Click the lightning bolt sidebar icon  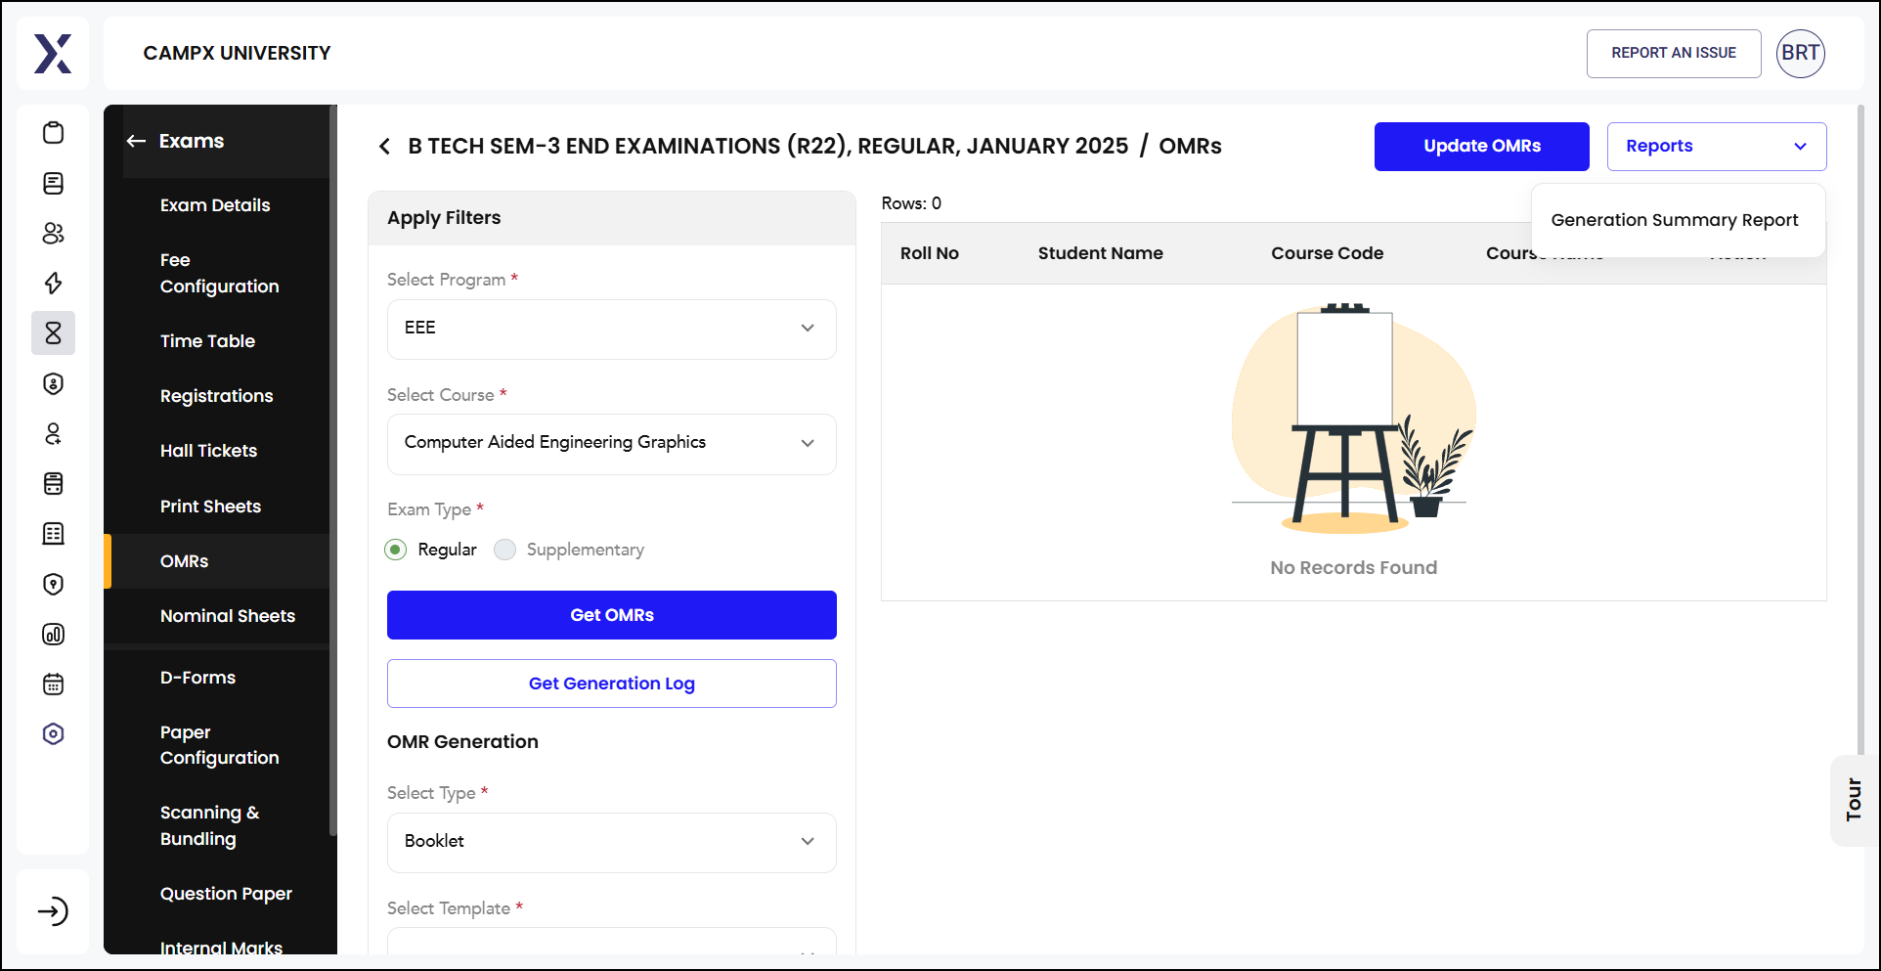pyautogui.click(x=54, y=283)
